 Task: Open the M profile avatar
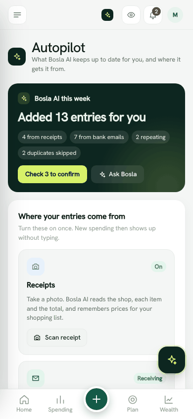(175, 15)
